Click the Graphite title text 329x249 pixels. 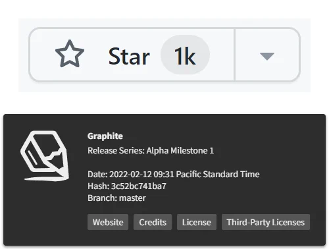[x=105, y=136]
